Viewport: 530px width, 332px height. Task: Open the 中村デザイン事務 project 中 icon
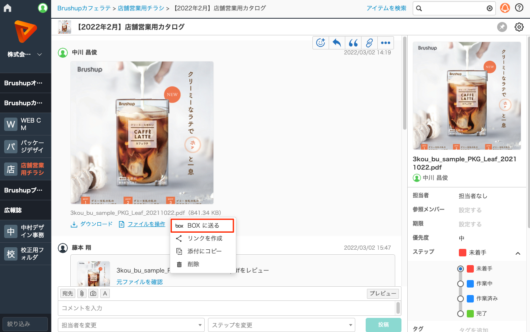(x=11, y=231)
